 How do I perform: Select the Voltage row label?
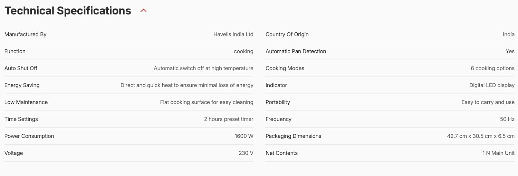[x=13, y=153]
